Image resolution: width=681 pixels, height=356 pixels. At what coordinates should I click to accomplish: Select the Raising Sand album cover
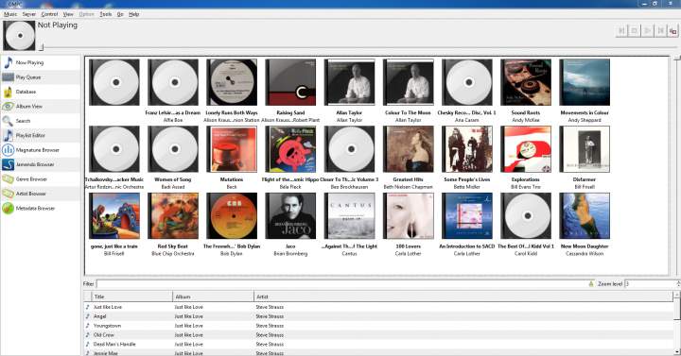pos(290,82)
